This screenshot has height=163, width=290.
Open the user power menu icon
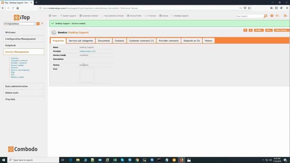(x=285, y=16)
